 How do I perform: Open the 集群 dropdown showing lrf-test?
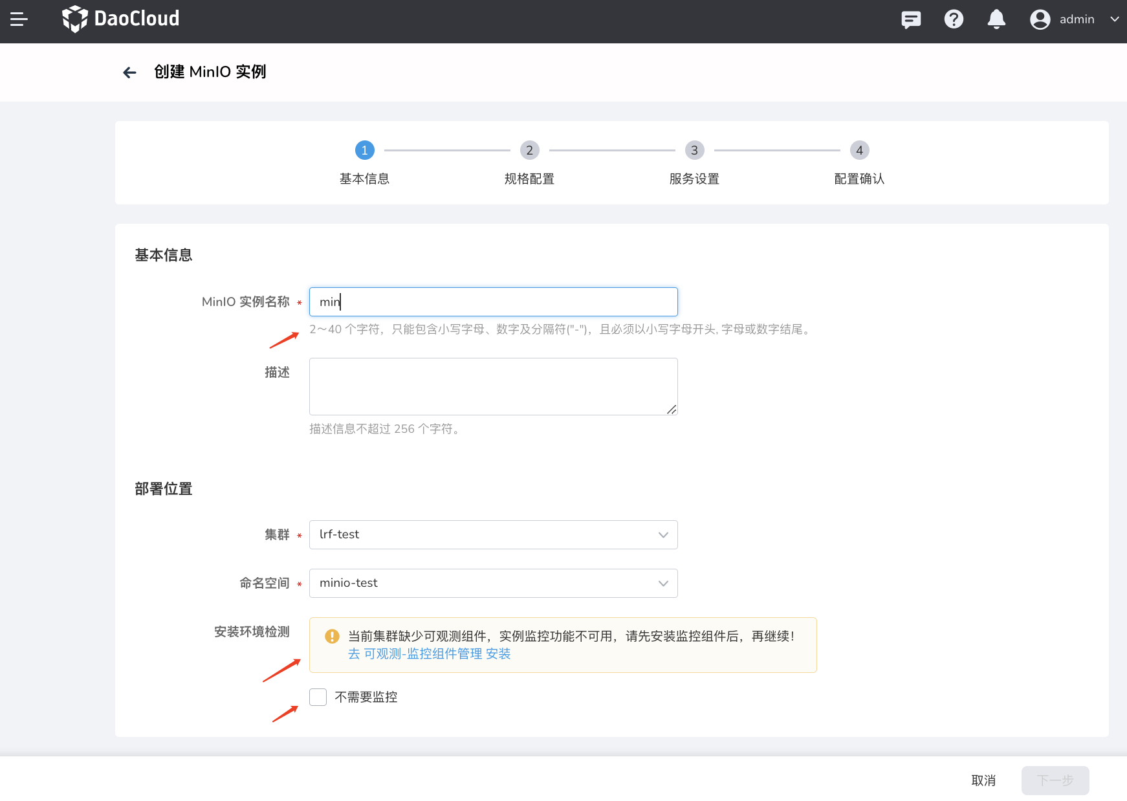[494, 534]
